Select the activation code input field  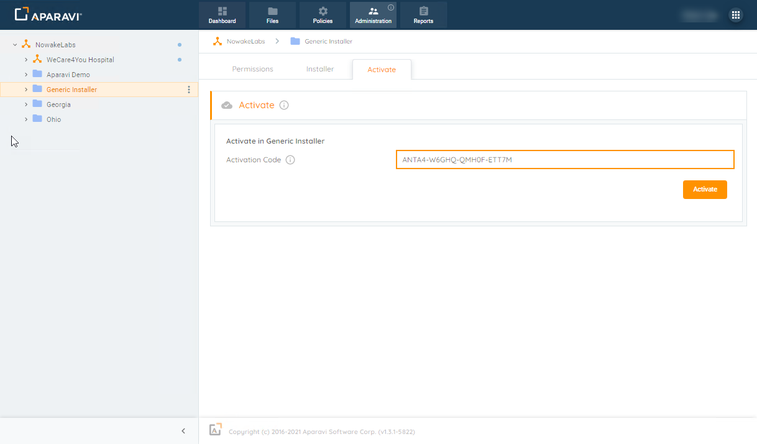coord(564,159)
